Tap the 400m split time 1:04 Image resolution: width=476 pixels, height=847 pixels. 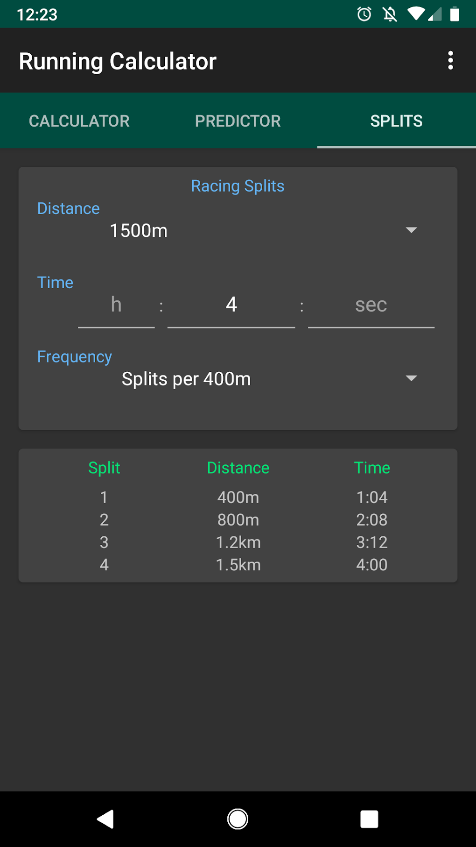pos(372,497)
